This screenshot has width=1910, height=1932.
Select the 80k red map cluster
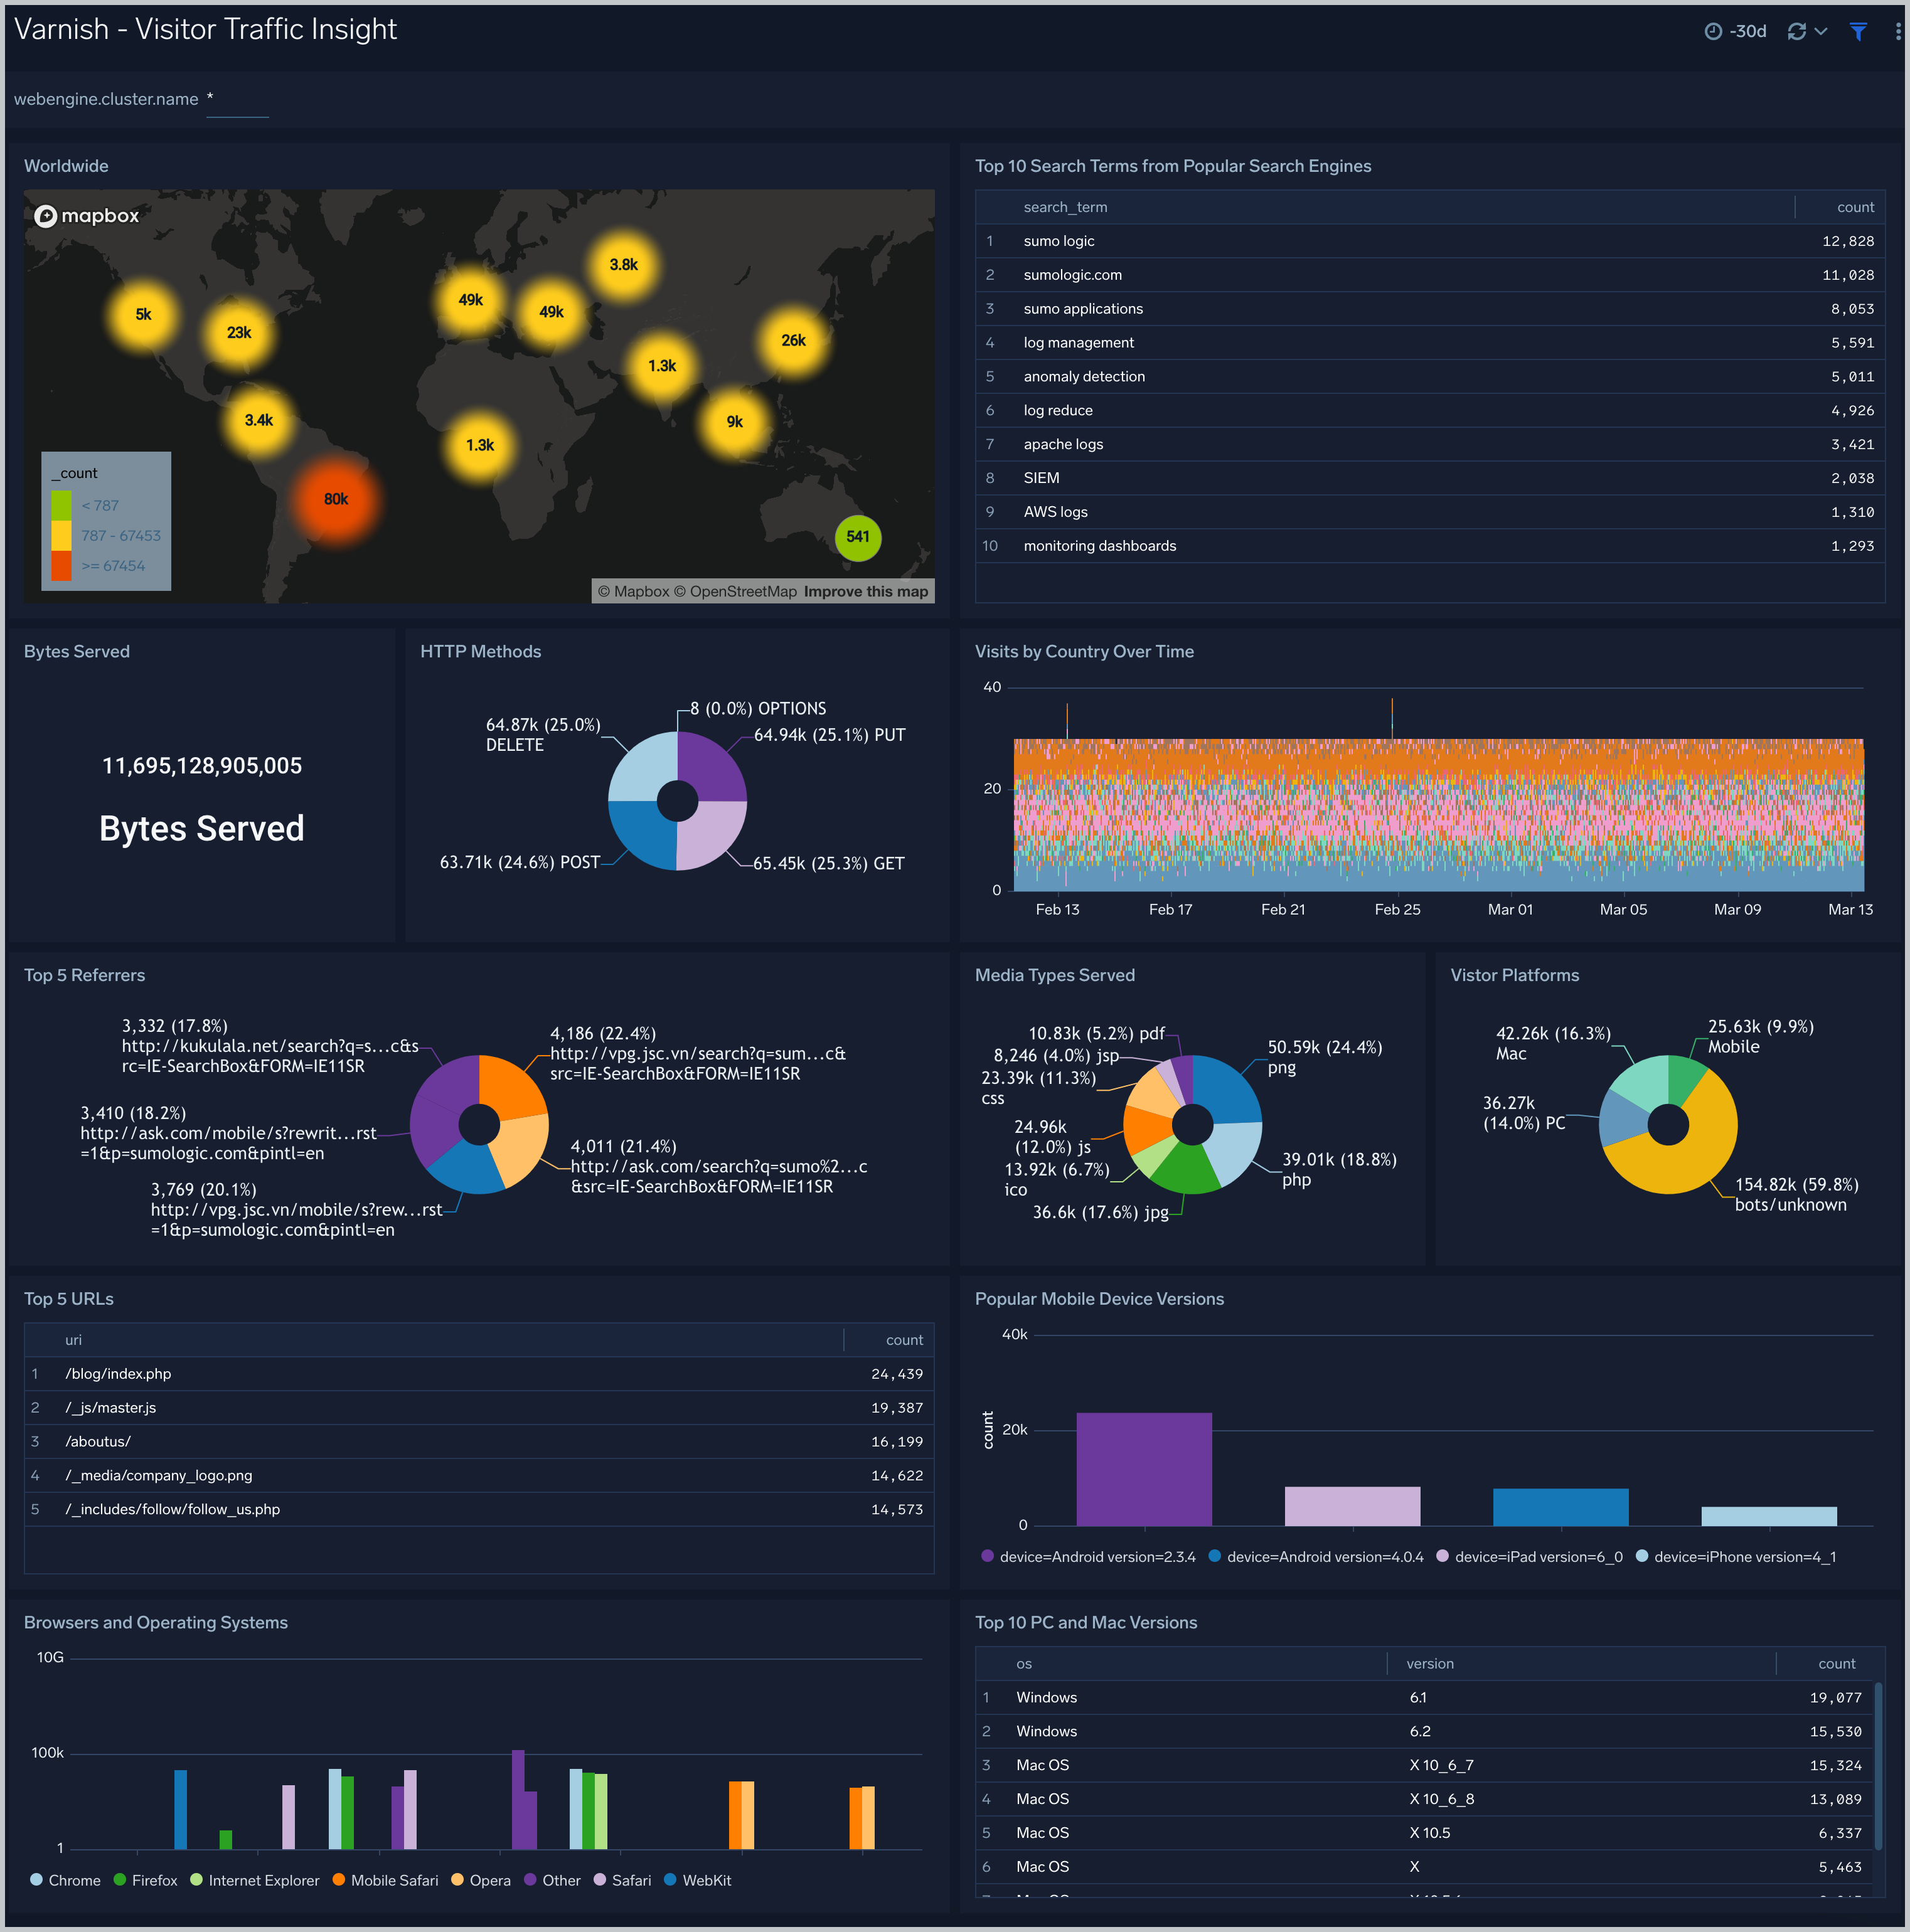(336, 499)
